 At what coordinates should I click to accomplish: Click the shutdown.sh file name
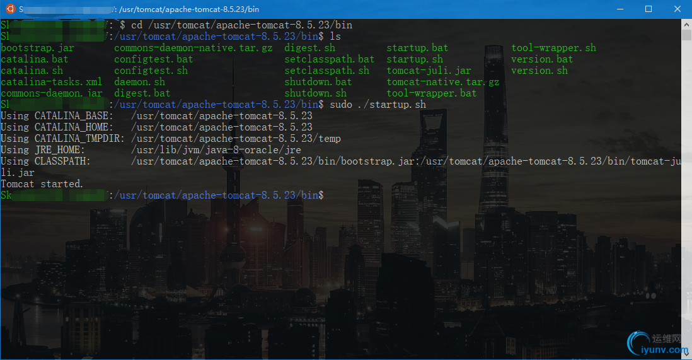coord(316,93)
